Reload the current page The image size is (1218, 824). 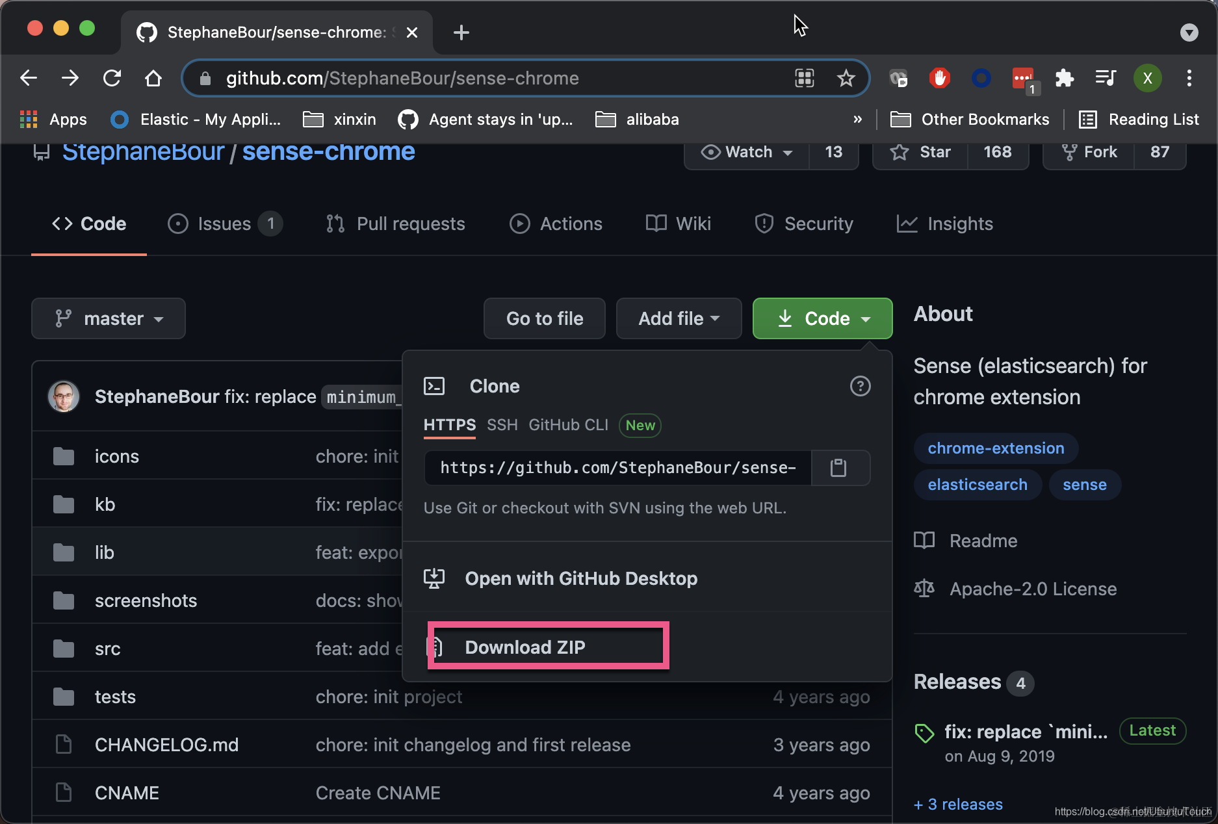112,78
